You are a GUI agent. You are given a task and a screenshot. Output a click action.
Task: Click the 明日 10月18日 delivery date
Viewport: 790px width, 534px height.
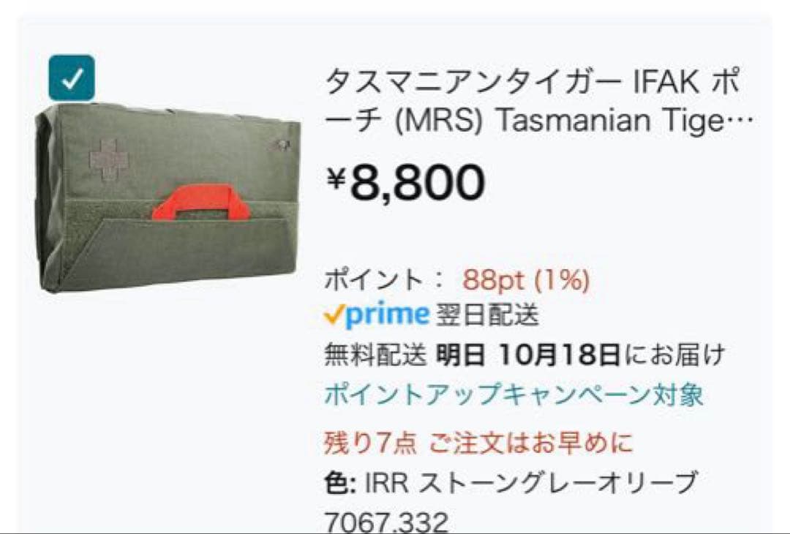[x=527, y=355]
